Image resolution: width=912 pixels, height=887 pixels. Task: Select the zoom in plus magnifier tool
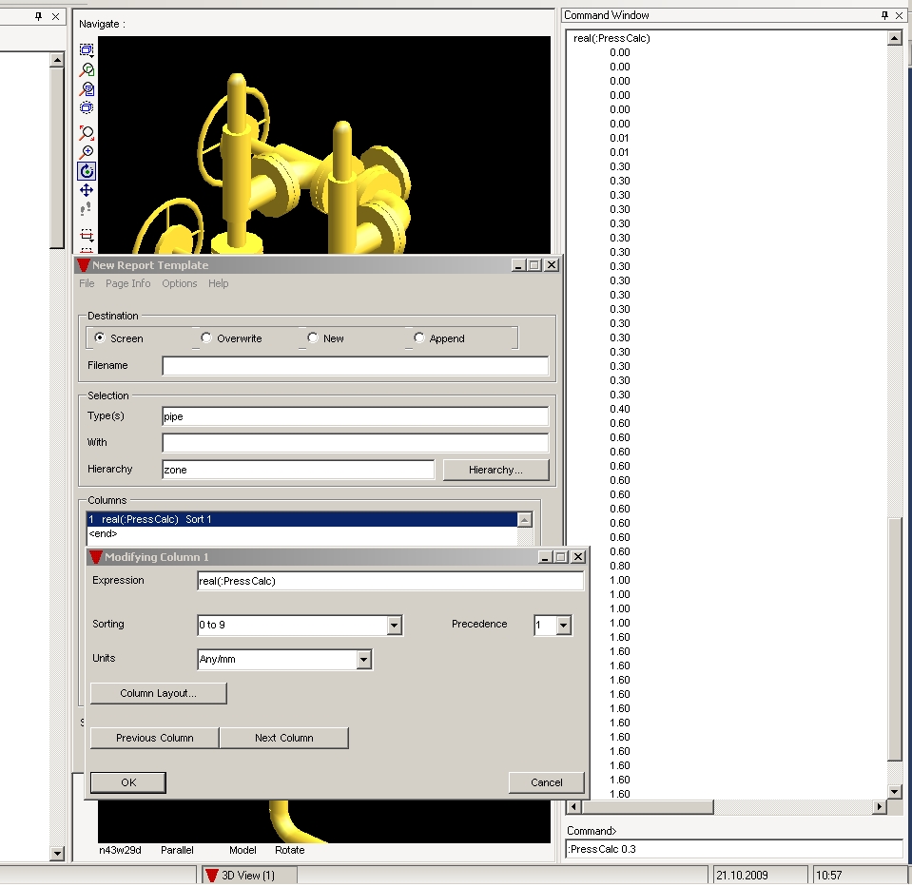pyautogui.click(x=87, y=152)
